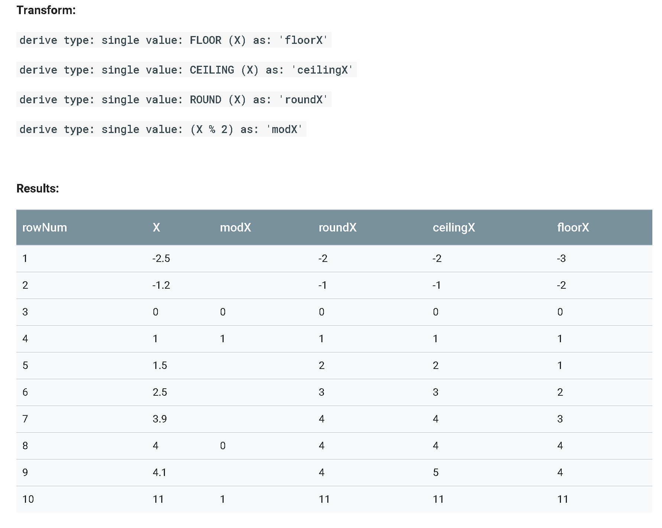Select the CEILING derive code line
This screenshot has width=662, height=528.
click(186, 70)
